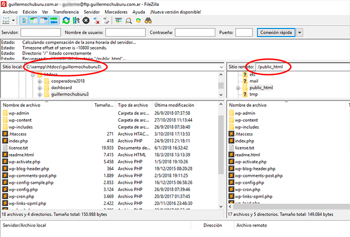Sort local files by Tamaño column
The image size is (350, 237).
point(104,105)
